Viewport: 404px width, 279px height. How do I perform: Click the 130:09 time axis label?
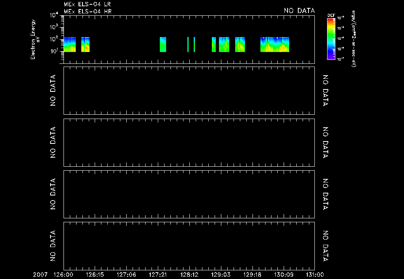click(x=284, y=275)
